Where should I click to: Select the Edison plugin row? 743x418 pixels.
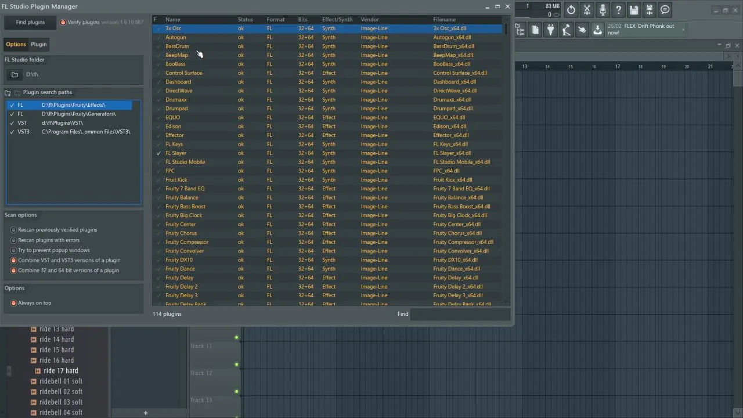coord(329,127)
